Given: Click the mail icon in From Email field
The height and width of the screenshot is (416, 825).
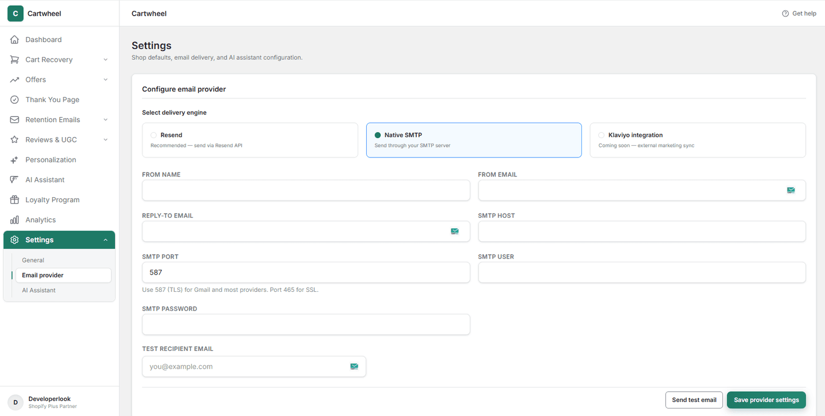Looking at the screenshot, I should pyautogui.click(x=791, y=190).
